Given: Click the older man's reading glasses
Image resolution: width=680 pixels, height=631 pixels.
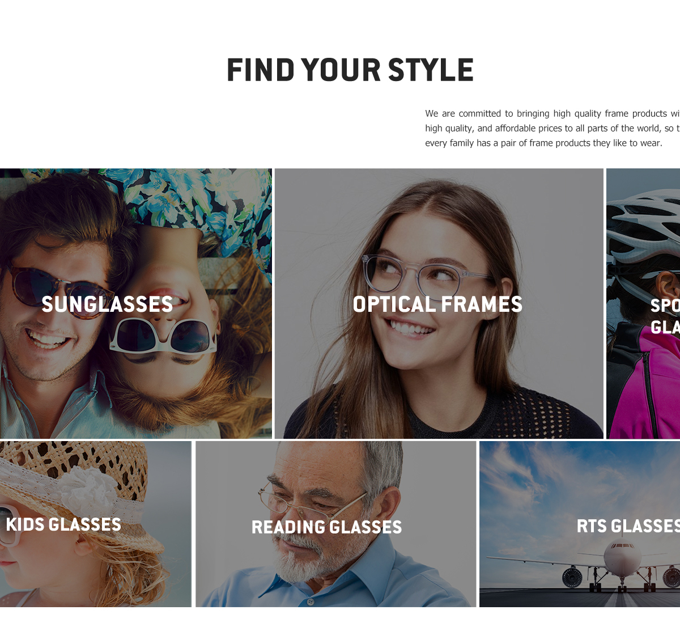Looking at the screenshot, I should tap(309, 502).
